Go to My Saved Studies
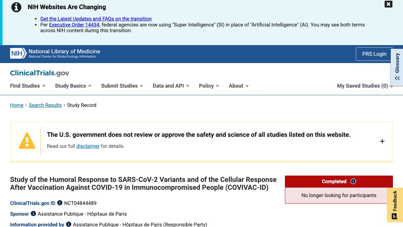 click(365, 86)
